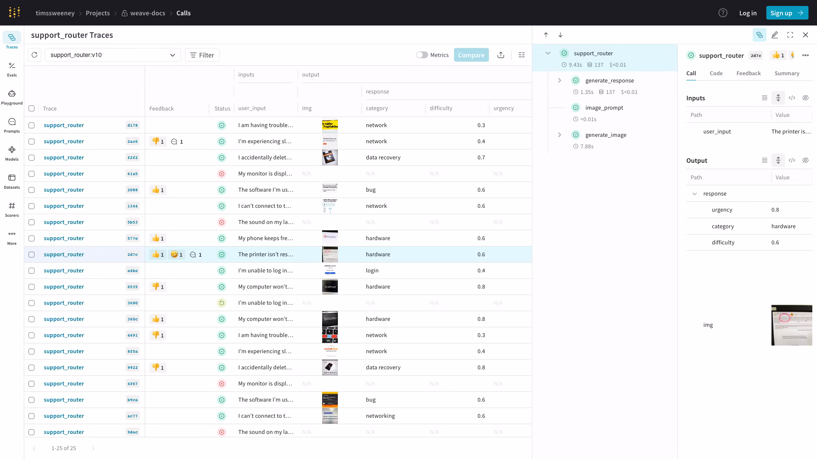Open the manage columns icon
This screenshot has height=459, width=817.
tap(522, 55)
